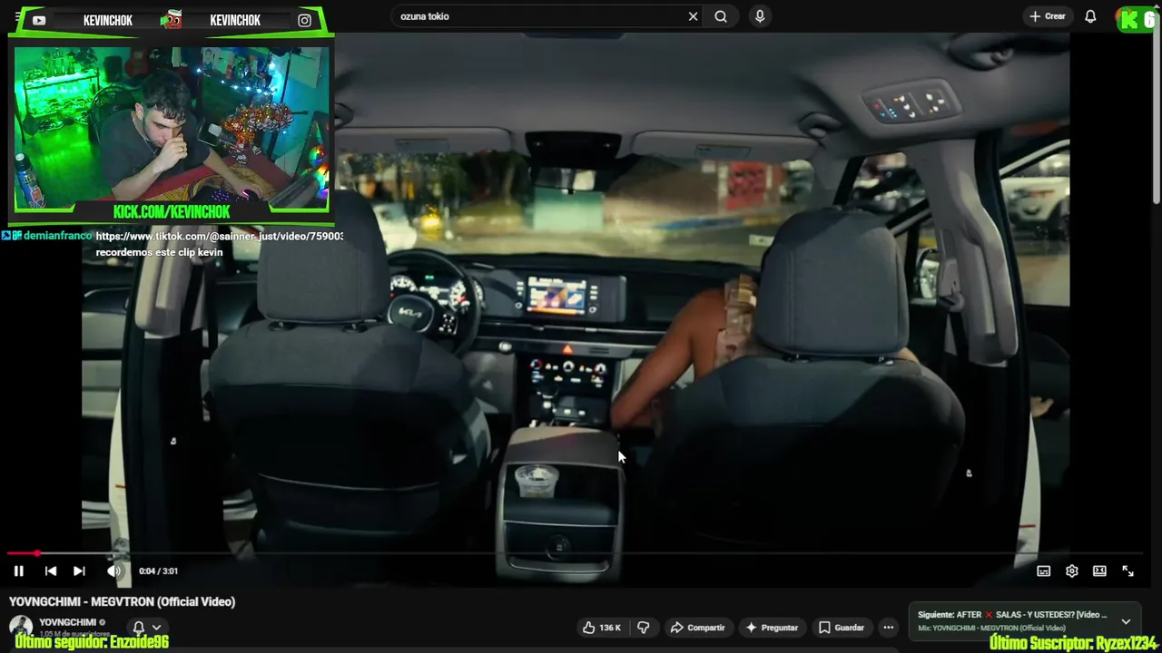Expand the Siguiente mix panel
The width and height of the screenshot is (1162, 653).
tap(1126, 621)
